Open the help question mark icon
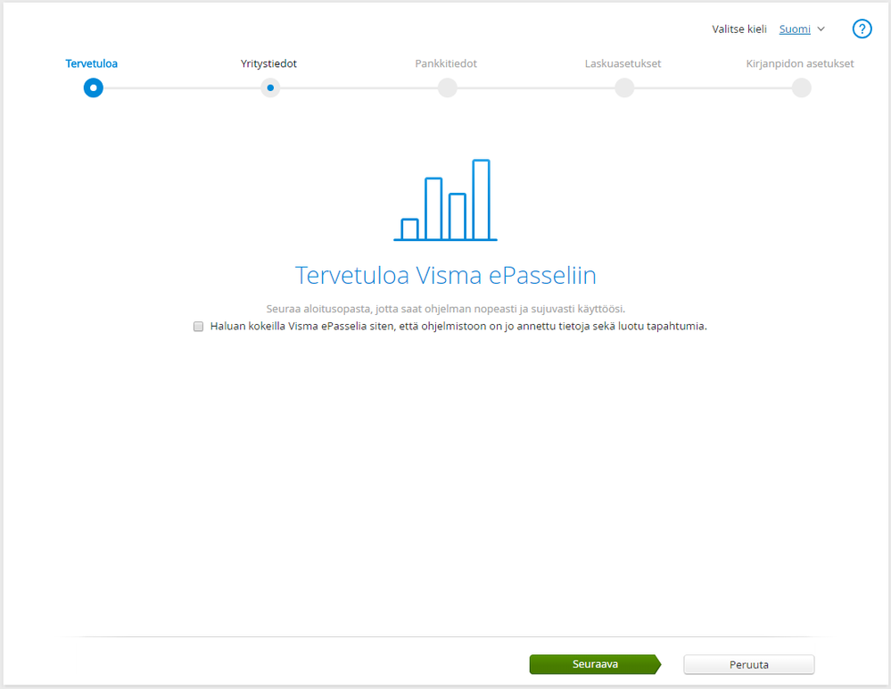The width and height of the screenshot is (891, 689). coord(862,29)
